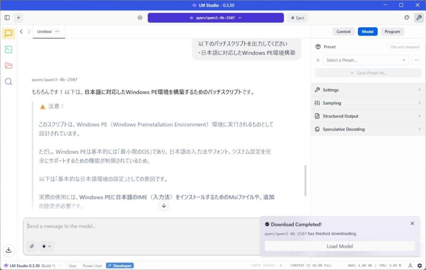
Task: Open the qwen/qwen3-4b-2507 model selector dropdown
Action: click(215, 18)
